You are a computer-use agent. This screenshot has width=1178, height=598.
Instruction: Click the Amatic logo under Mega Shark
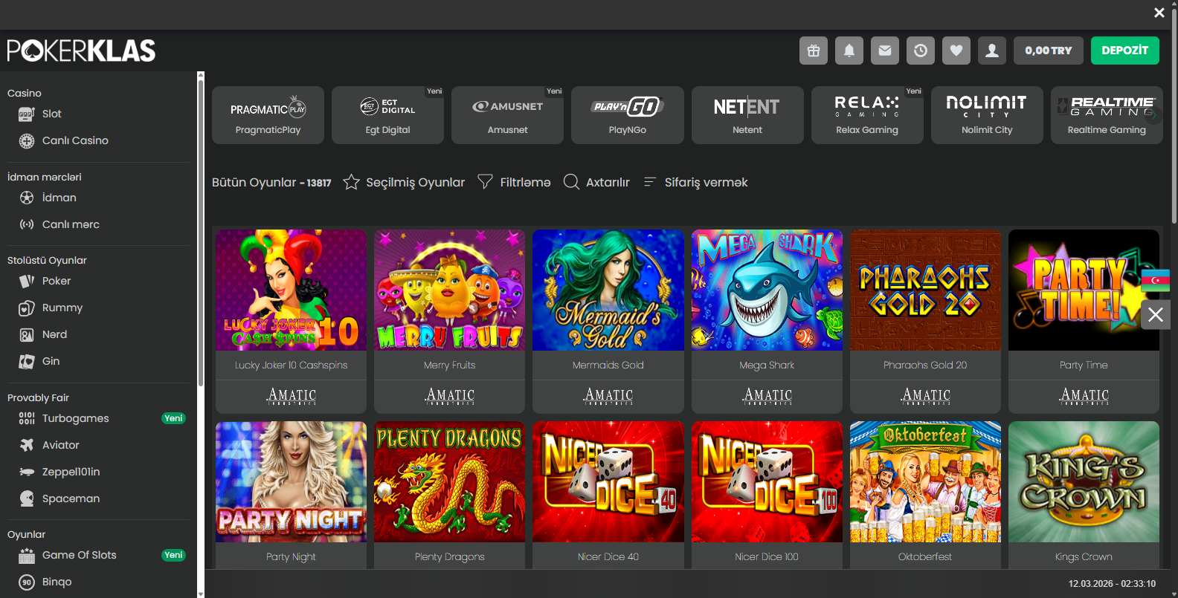767,396
